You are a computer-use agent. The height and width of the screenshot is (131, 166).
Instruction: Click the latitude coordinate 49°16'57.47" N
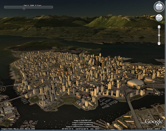pyautogui.click(x=68, y=129)
